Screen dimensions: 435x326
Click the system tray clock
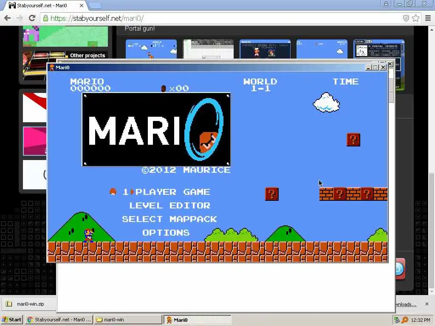point(421,320)
